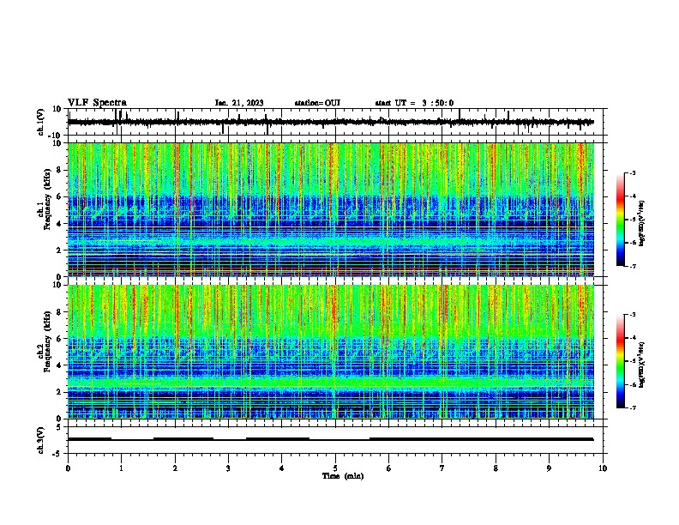Image resolution: width=679 pixels, height=525 pixels.
Task: Click the "2" kHz tick on ch.2 spectrogram
Action: (60, 392)
